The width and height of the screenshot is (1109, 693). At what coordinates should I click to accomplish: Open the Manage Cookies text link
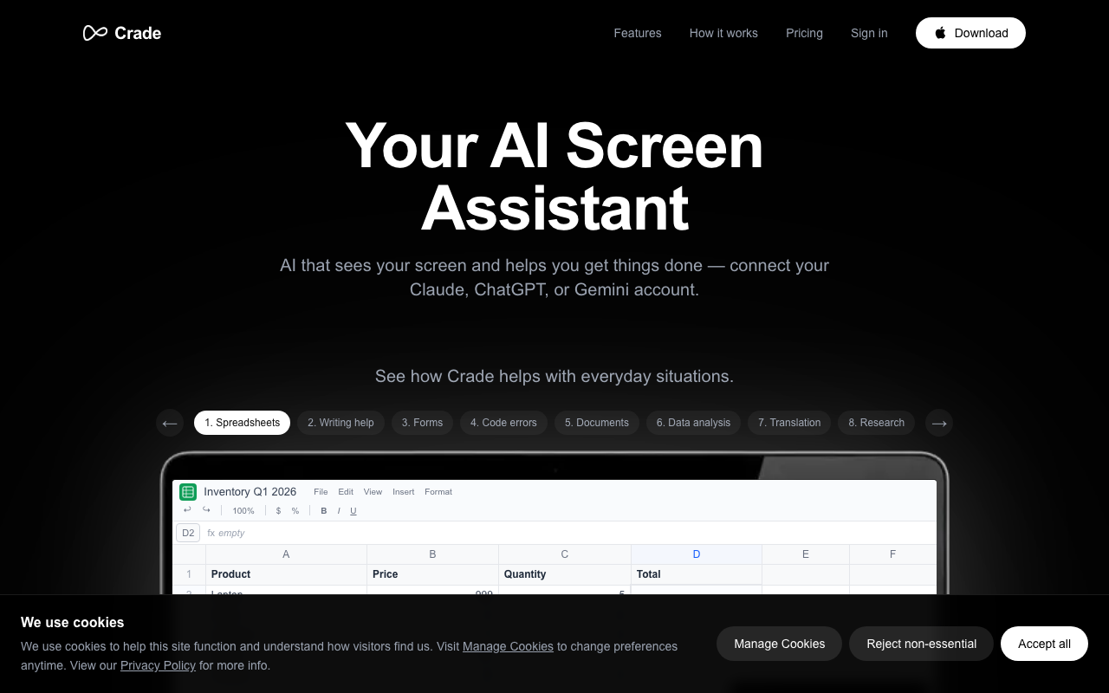tap(508, 646)
